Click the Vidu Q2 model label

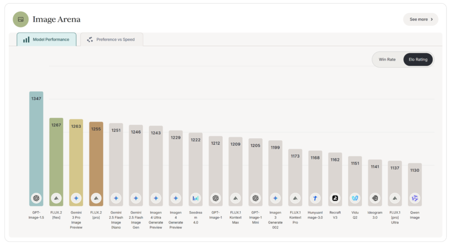[355, 215]
